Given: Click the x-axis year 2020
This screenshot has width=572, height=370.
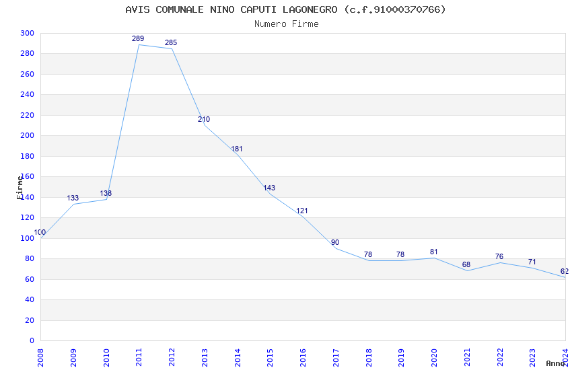Looking at the screenshot, I should tap(434, 357).
